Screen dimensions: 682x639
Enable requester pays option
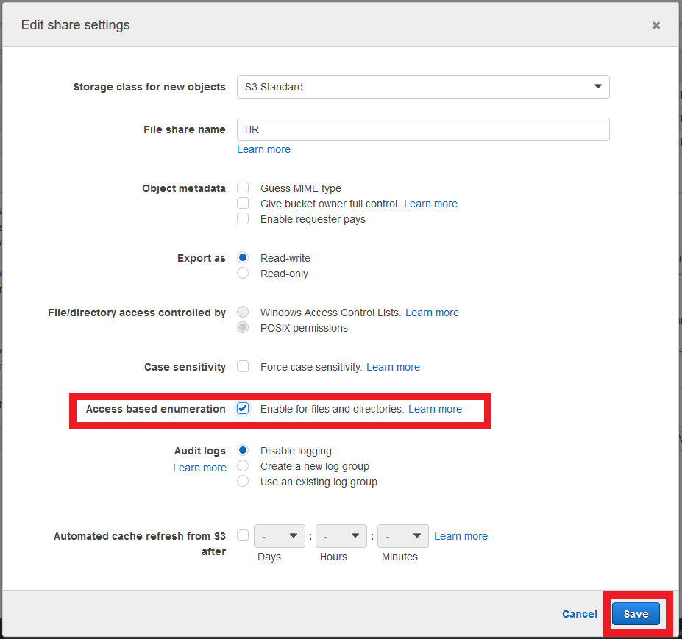(x=243, y=218)
